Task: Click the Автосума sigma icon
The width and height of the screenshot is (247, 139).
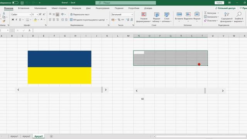Action: point(205,13)
